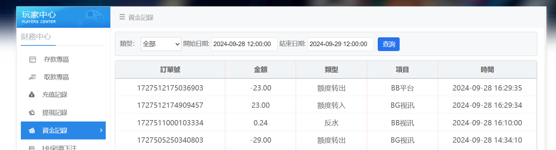556x150 pixels.
Task: Click the hamburger menu icon beside 資金記錄
Action: click(x=122, y=17)
